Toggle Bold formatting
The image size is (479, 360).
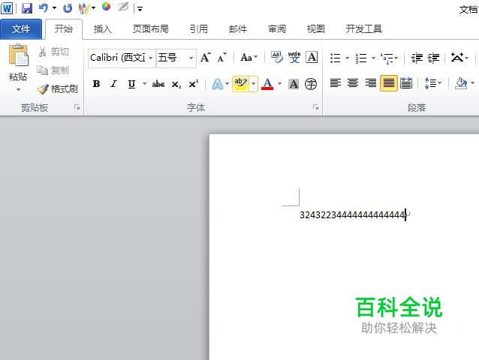(x=96, y=83)
